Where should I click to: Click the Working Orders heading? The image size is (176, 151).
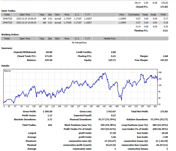click(10, 35)
